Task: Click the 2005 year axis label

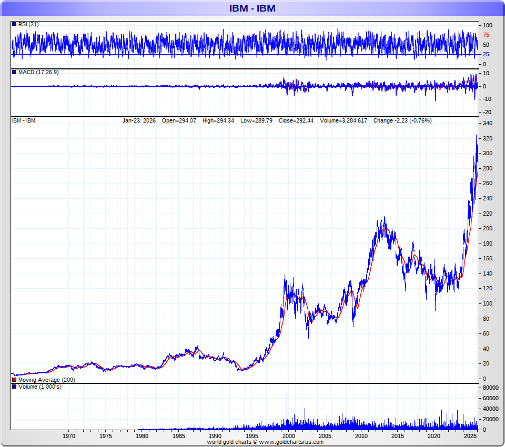Action: (325, 436)
